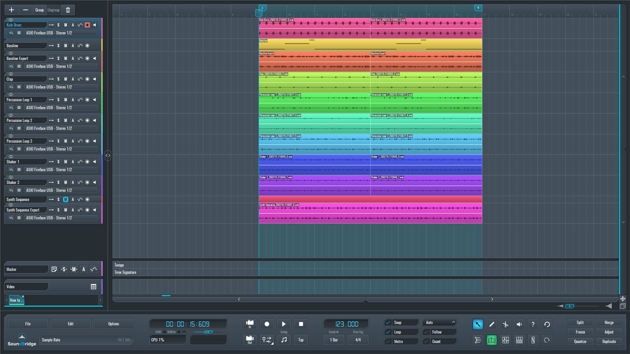Add a new track with plus button

(11, 10)
